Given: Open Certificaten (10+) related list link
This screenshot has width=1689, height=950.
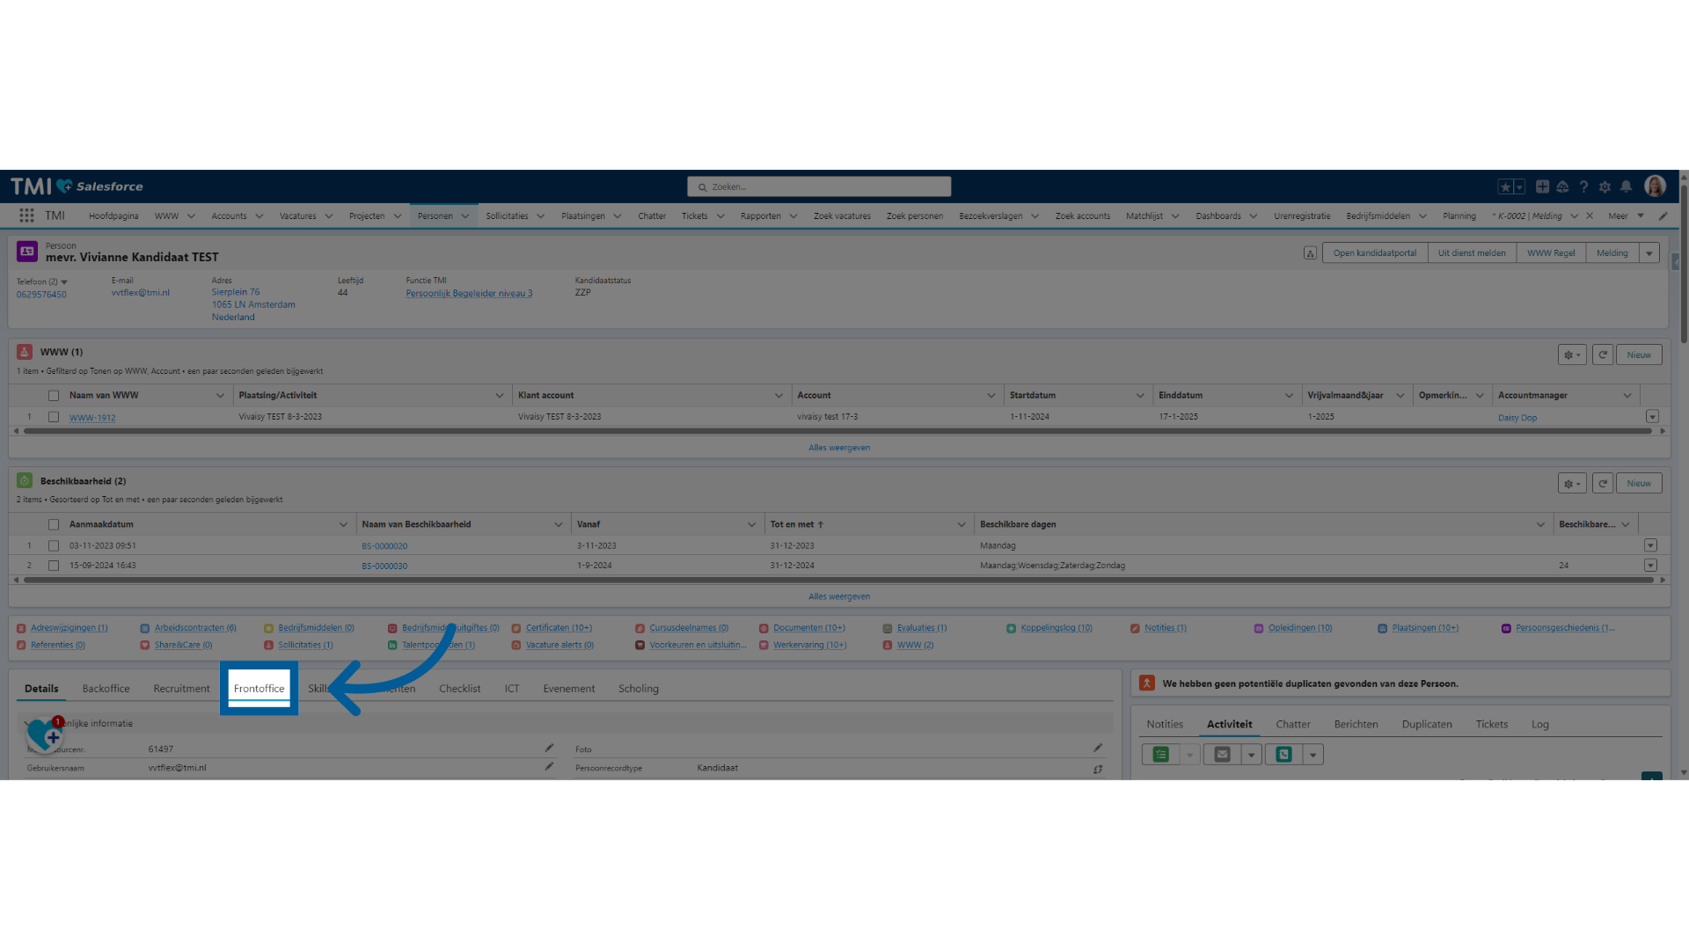Looking at the screenshot, I should (x=559, y=628).
